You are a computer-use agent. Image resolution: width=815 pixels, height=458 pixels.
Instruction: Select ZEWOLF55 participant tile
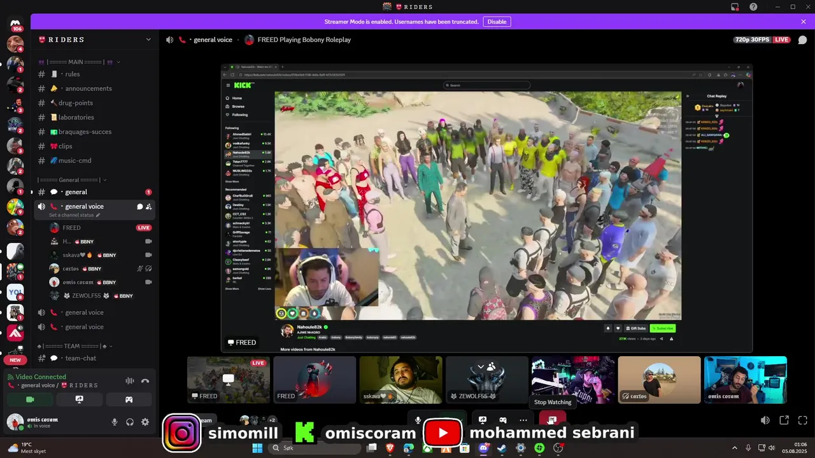click(x=487, y=380)
